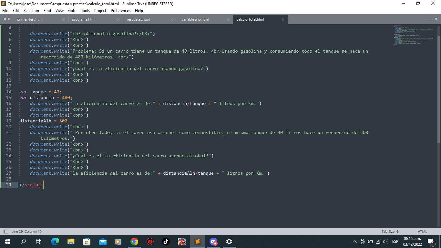Close the calculo_total.html tab
The image size is (441, 248).
(x=283, y=19)
